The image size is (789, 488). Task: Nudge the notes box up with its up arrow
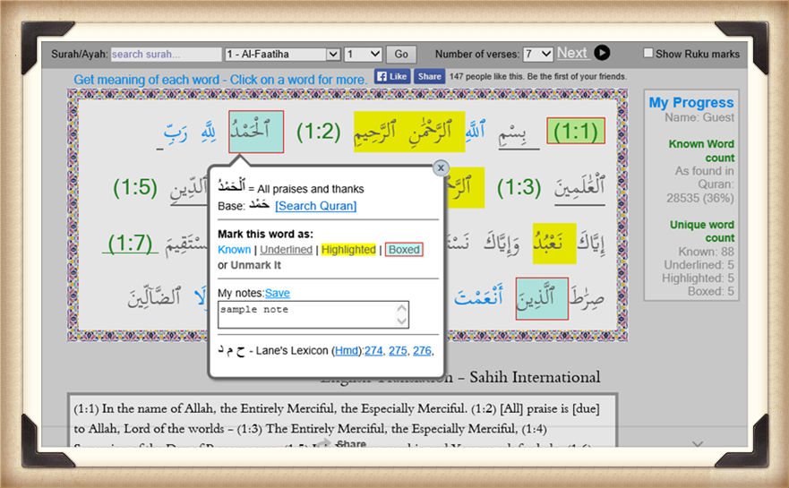click(x=401, y=308)
